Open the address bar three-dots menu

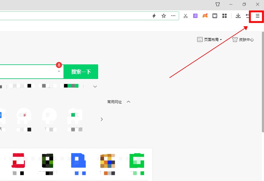tap(173, 16)
